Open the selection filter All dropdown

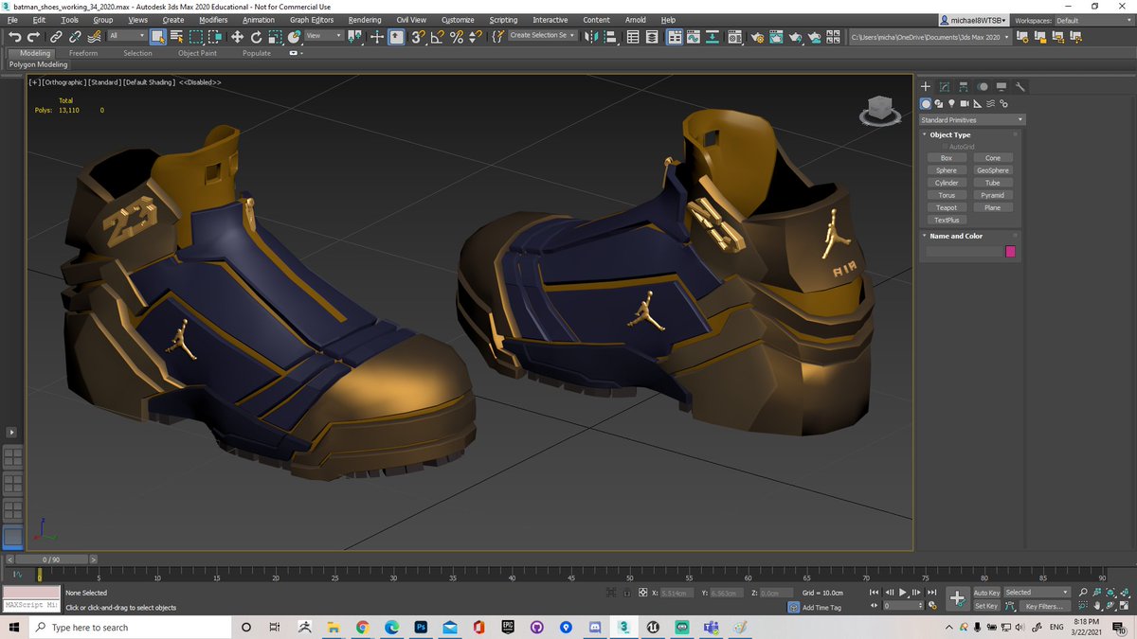point(126,36)
